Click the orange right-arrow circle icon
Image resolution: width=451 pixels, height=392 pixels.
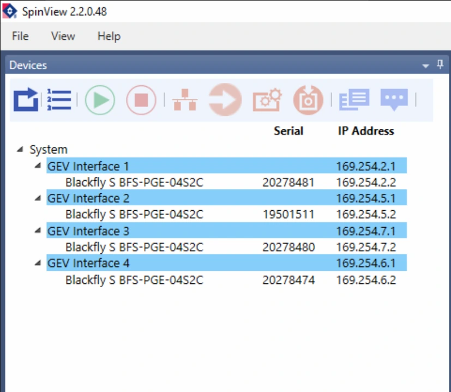point(225,100)
